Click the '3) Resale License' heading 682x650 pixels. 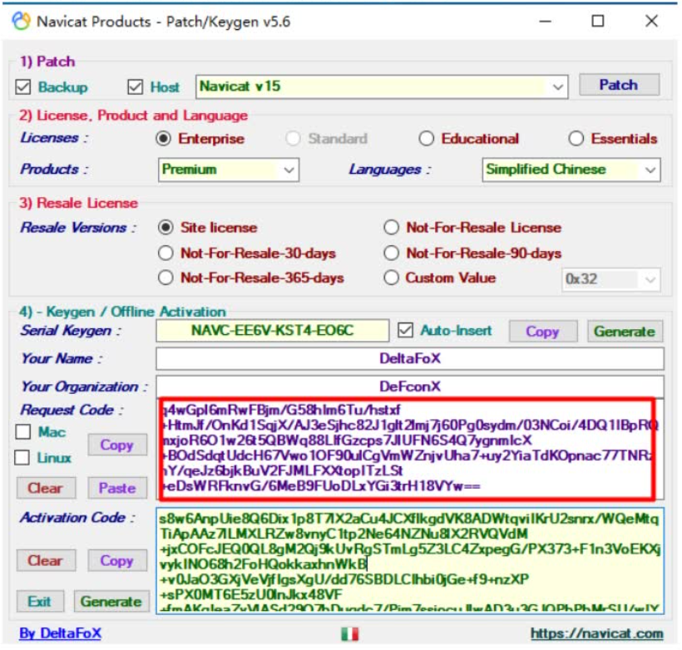(78, 203)
